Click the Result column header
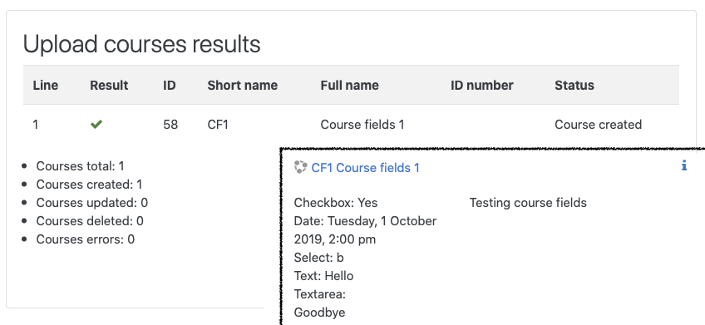This screenshot has width=705, height=325. [109, 86]
